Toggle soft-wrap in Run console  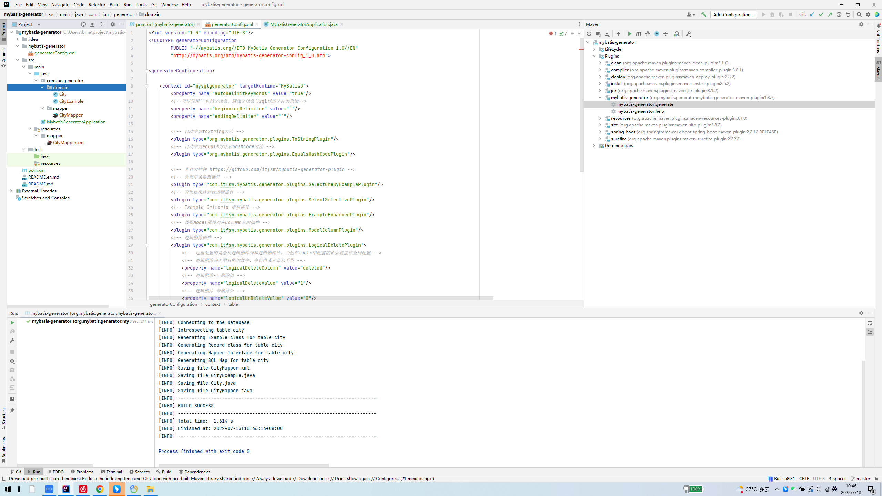click(870, 323)
